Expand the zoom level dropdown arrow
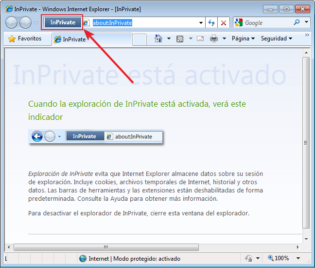315x268 pixels. (298, 258)
